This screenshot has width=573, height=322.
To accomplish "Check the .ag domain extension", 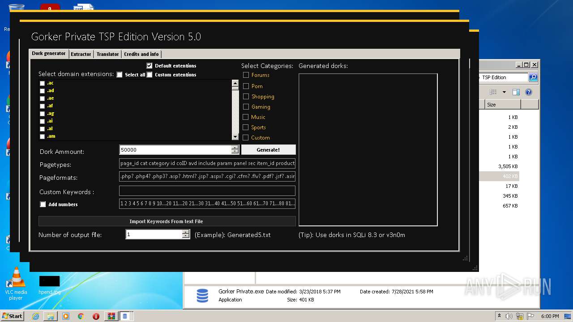I will (42, 114).
